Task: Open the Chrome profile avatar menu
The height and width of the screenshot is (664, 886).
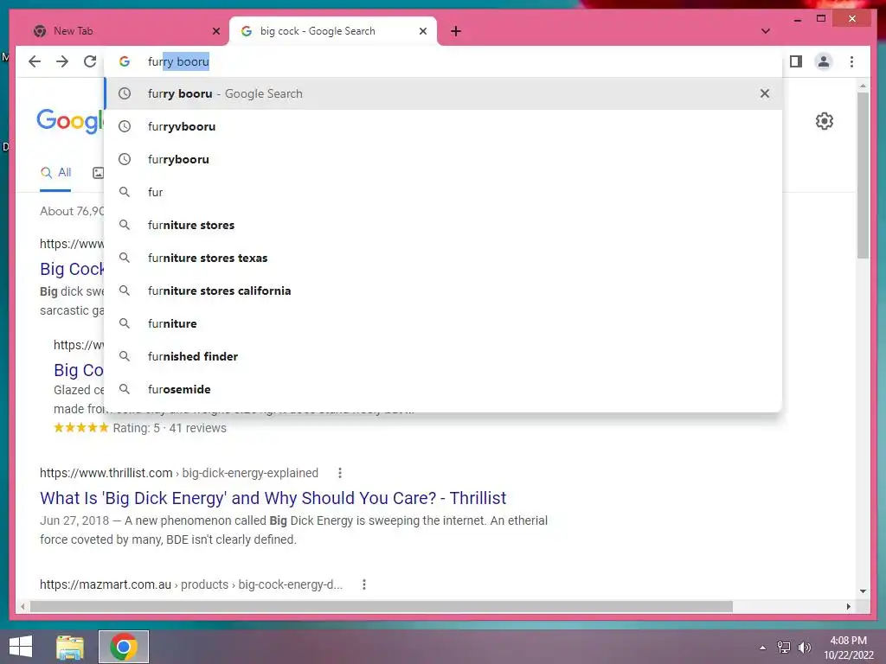Action: (824, 61)
